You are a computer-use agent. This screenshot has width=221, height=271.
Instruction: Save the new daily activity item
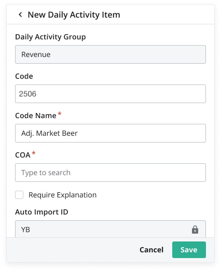click(189, 250)
